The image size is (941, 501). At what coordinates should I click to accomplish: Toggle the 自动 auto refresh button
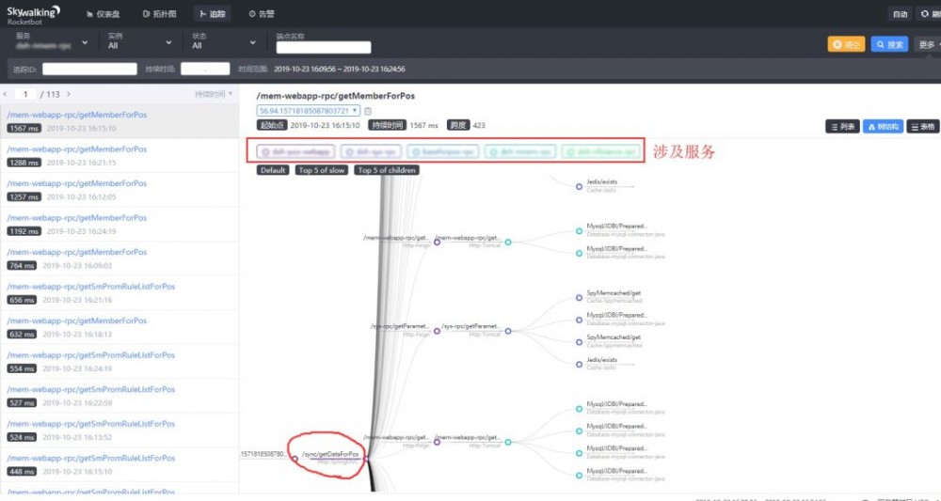coord(901,14)
